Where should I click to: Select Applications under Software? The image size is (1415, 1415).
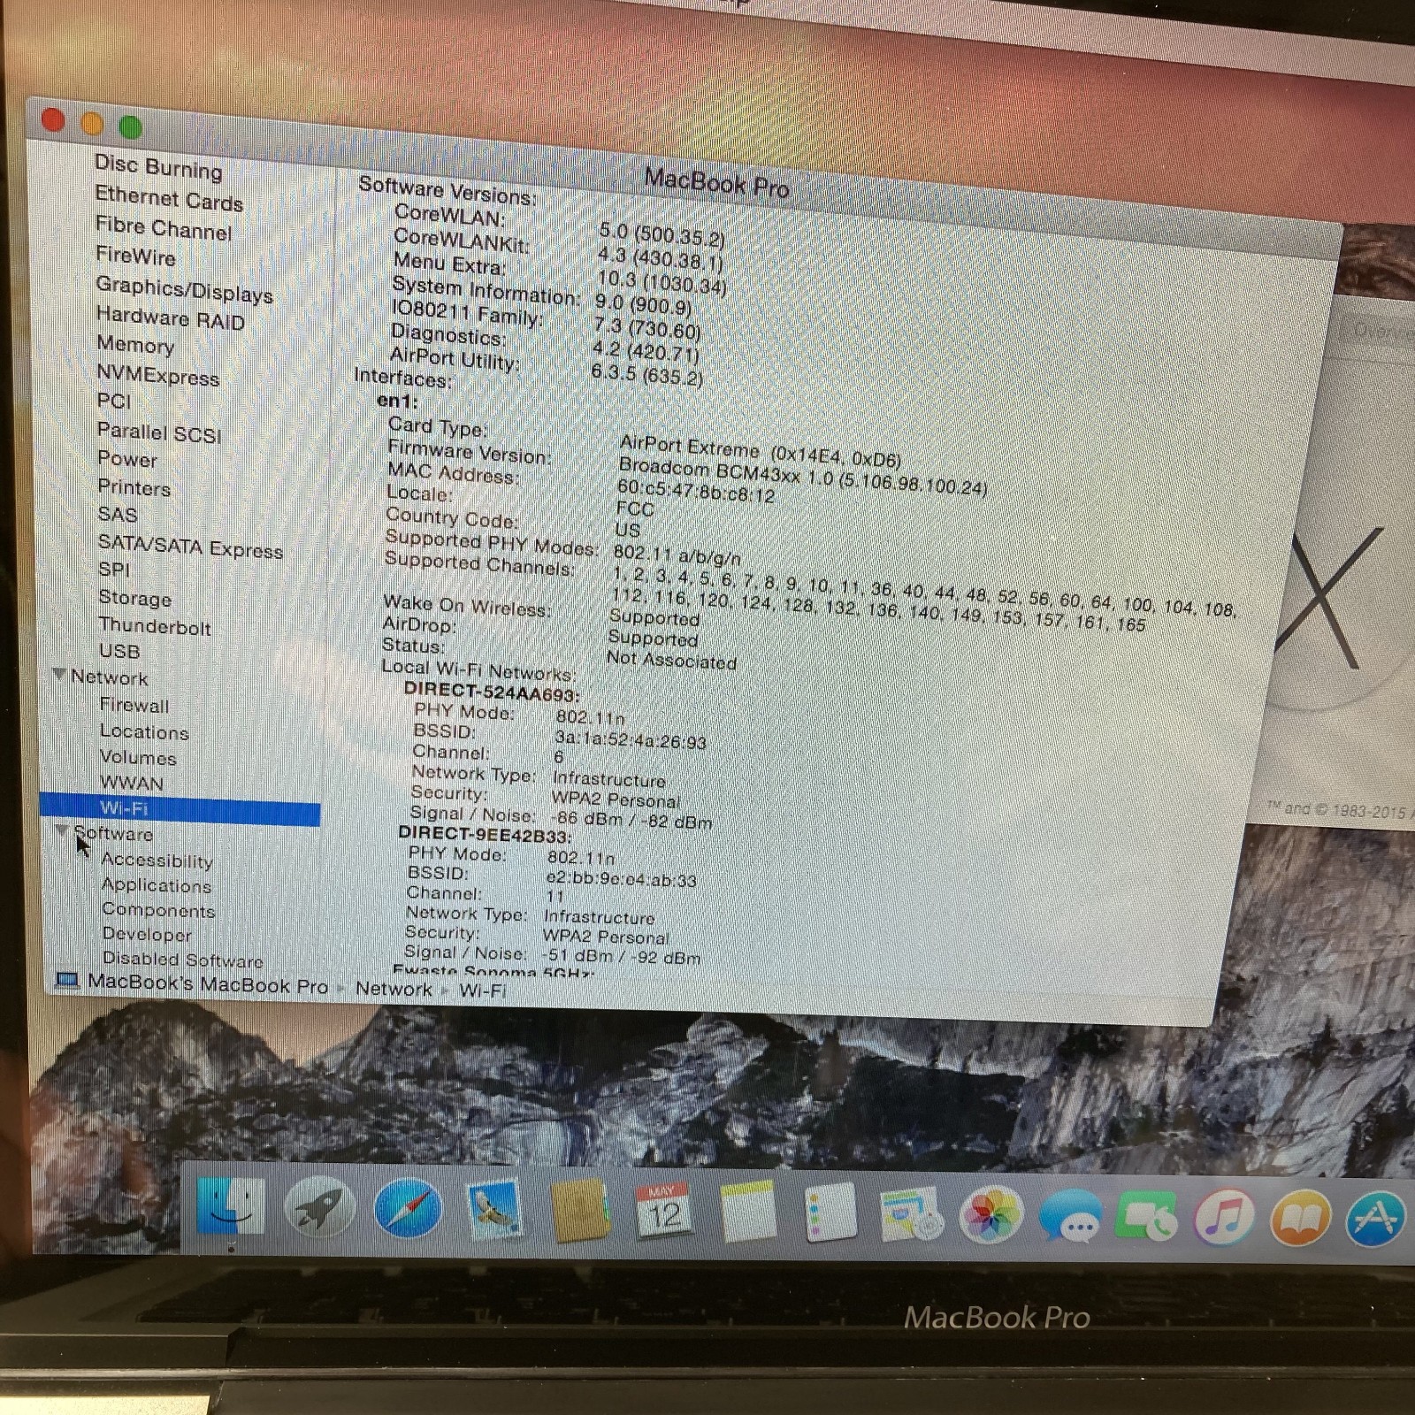157,885
